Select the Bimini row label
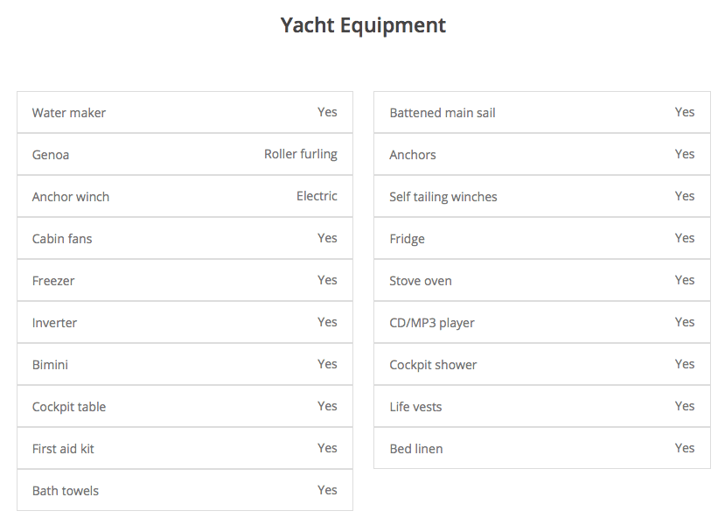Screen dimensions: 725x525 click(50, 365)
